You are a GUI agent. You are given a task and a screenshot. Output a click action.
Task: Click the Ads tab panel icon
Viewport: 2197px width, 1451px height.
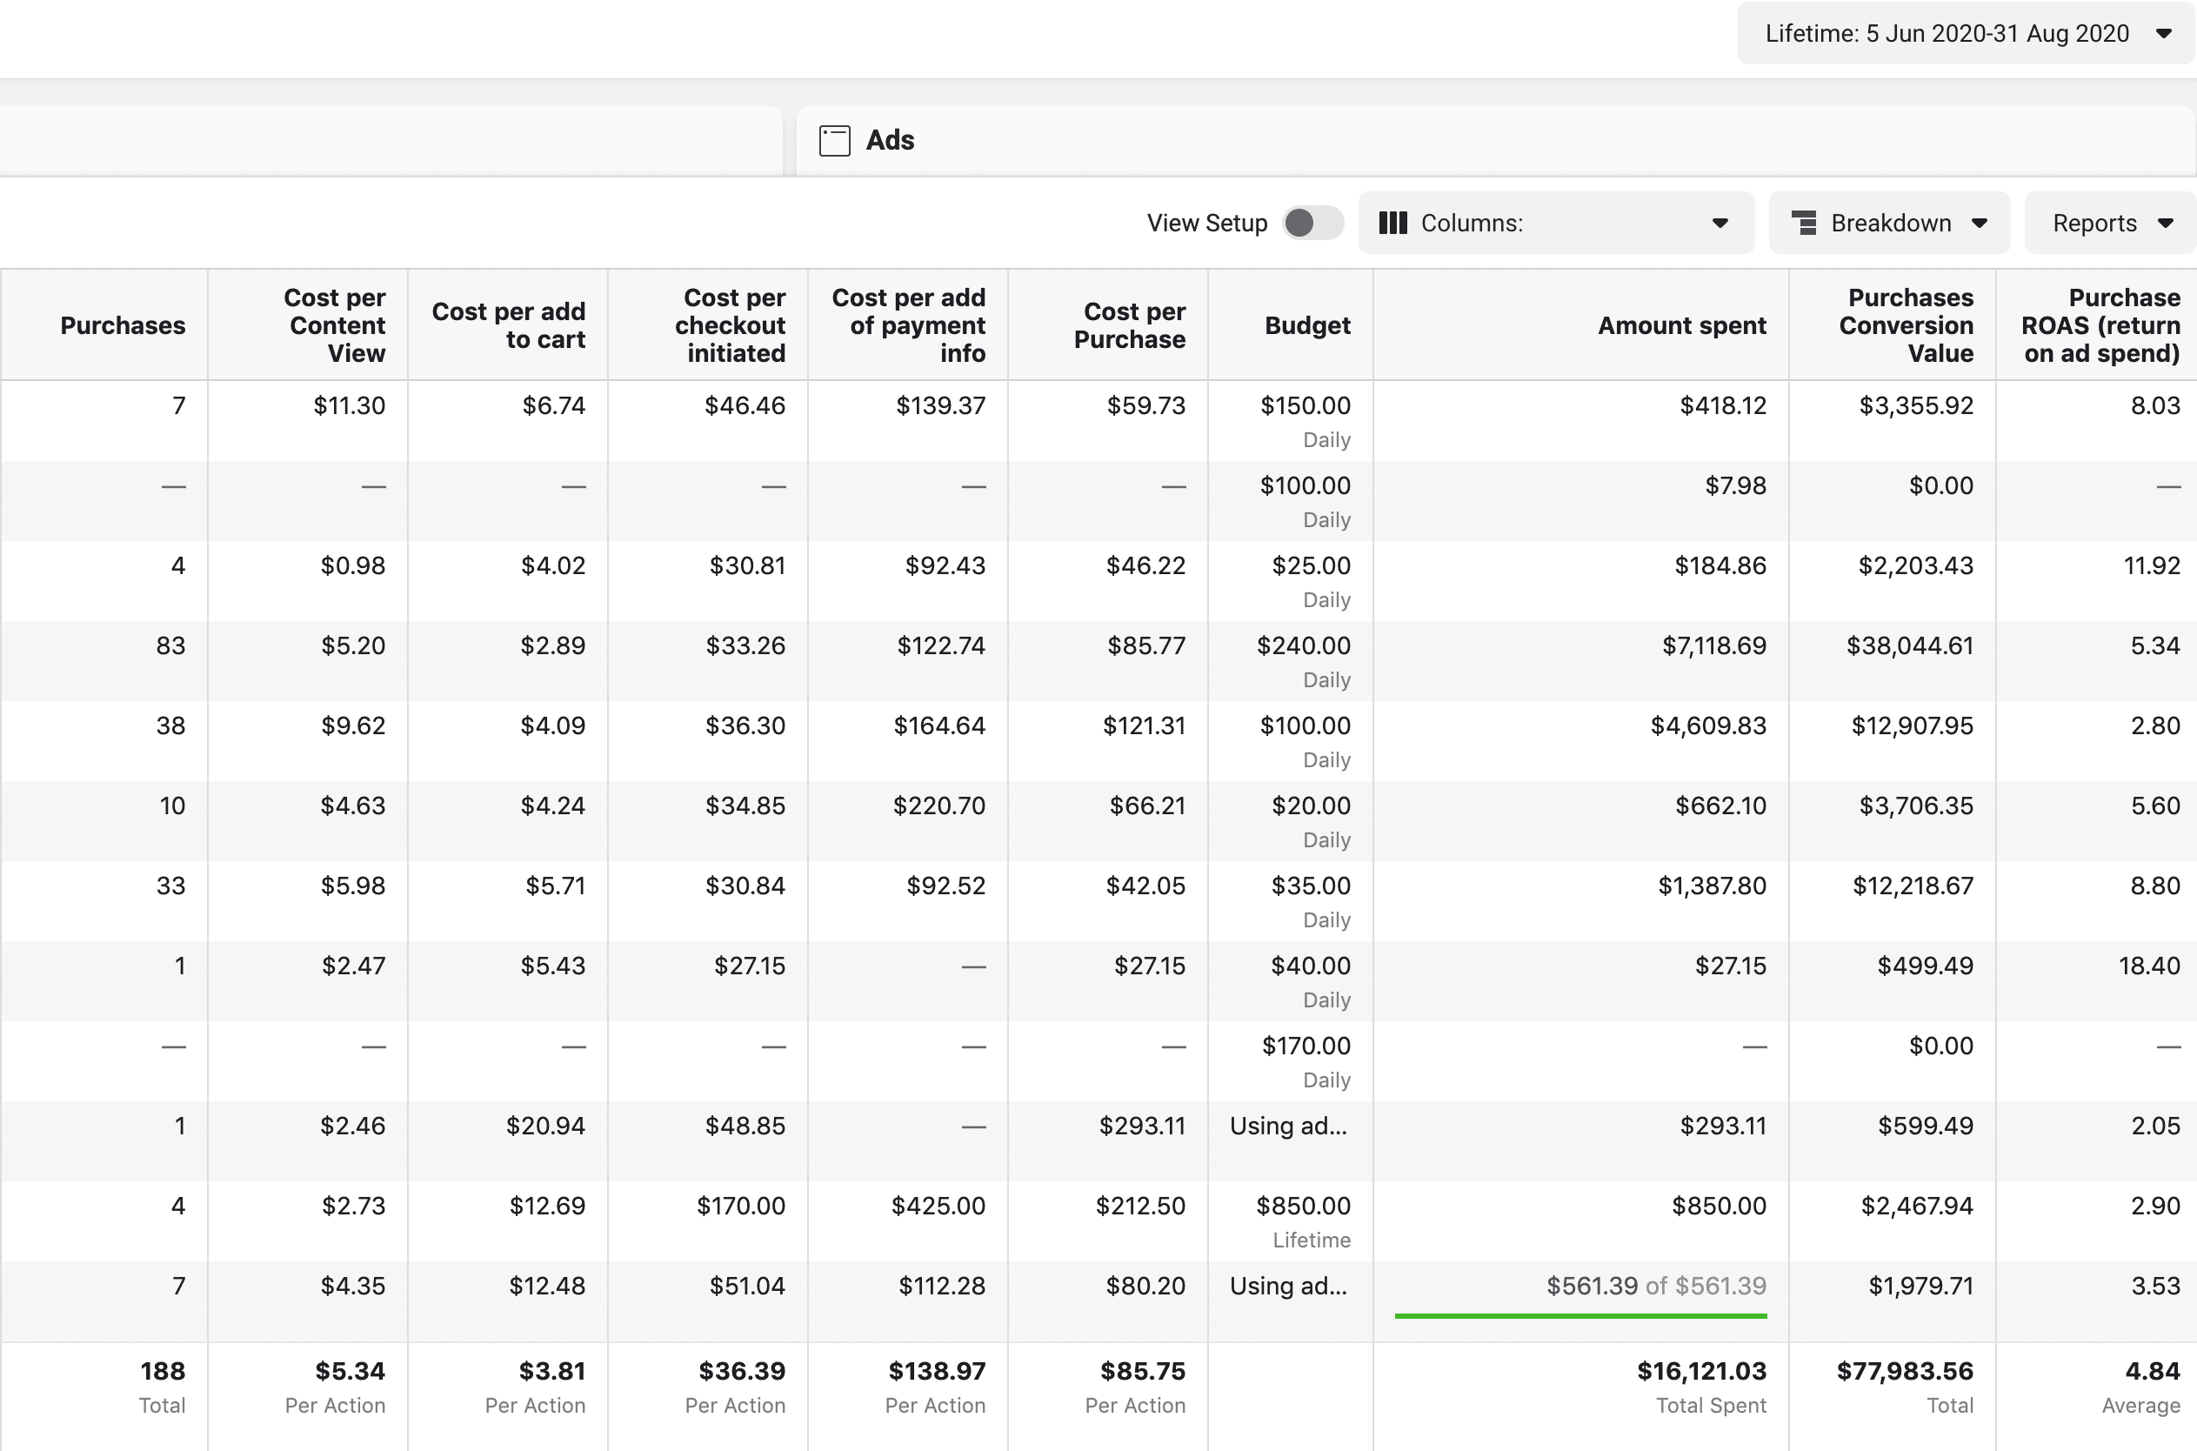coord(834,141)
